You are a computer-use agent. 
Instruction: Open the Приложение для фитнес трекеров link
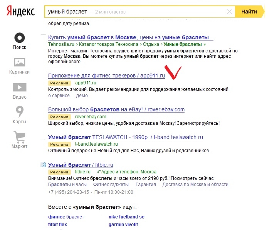click(x=106, y=76)
